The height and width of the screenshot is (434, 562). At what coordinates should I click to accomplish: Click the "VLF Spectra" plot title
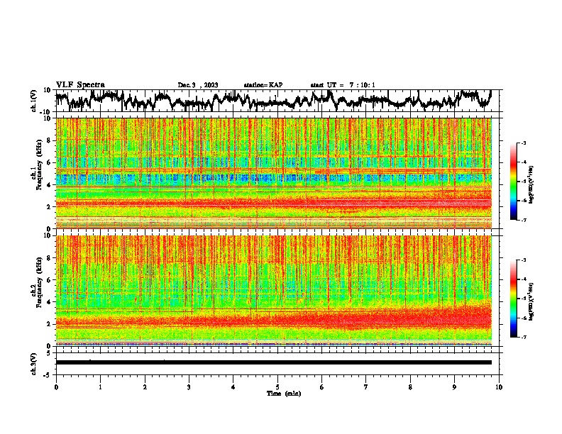click(x=80, y=85)
